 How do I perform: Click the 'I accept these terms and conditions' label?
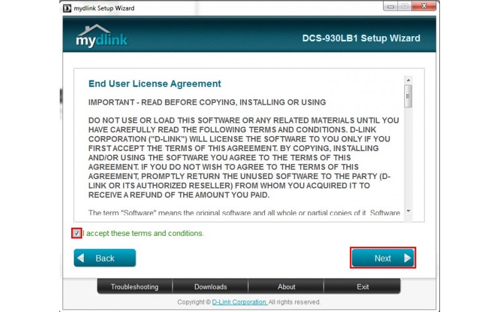144,233
